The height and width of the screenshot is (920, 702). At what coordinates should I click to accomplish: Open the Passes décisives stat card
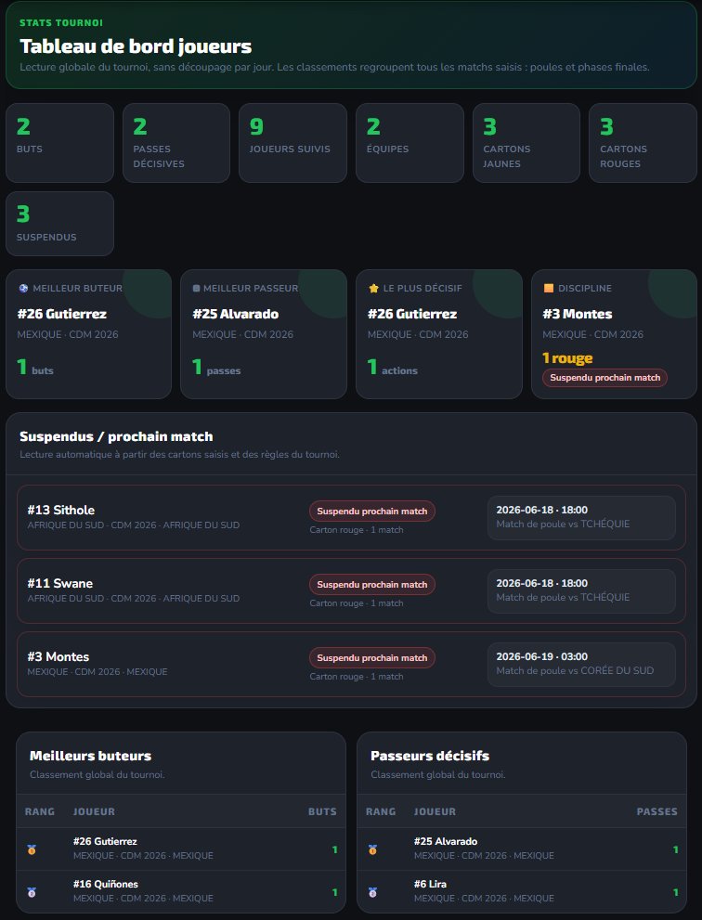coord(176,143)
